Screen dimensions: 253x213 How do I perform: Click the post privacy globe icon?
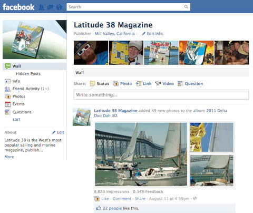tap(194, 198)
